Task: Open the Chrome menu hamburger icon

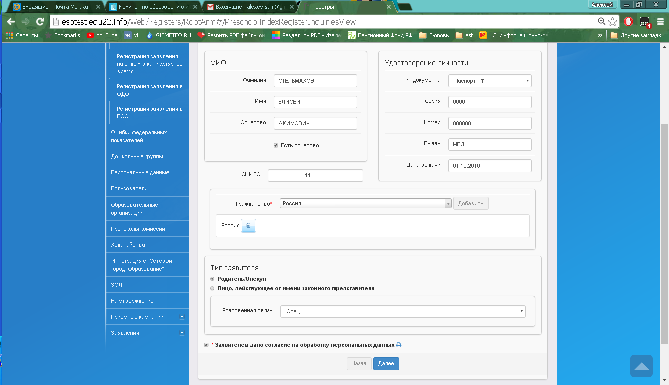Action: tap(660, 22)
